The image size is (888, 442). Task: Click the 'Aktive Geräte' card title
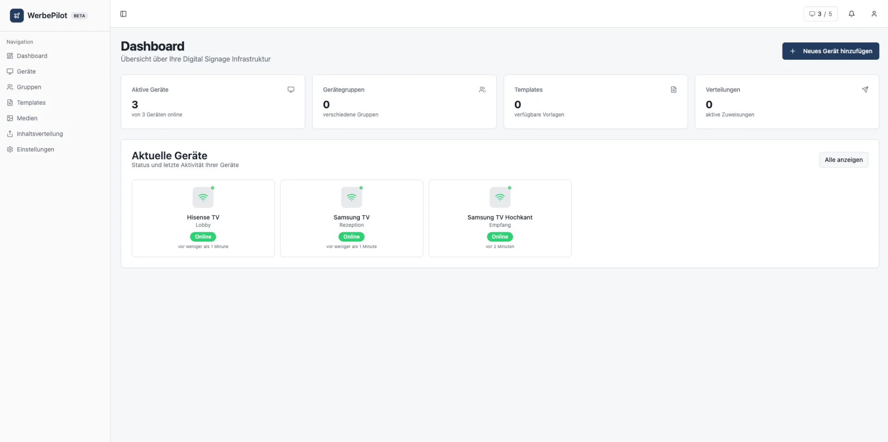(x=150, y=90)
